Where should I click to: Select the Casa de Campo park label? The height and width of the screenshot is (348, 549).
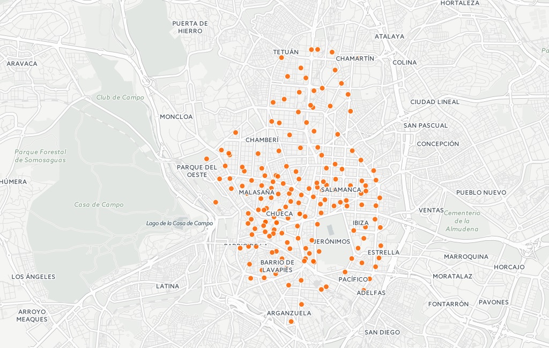click(99, 204)
